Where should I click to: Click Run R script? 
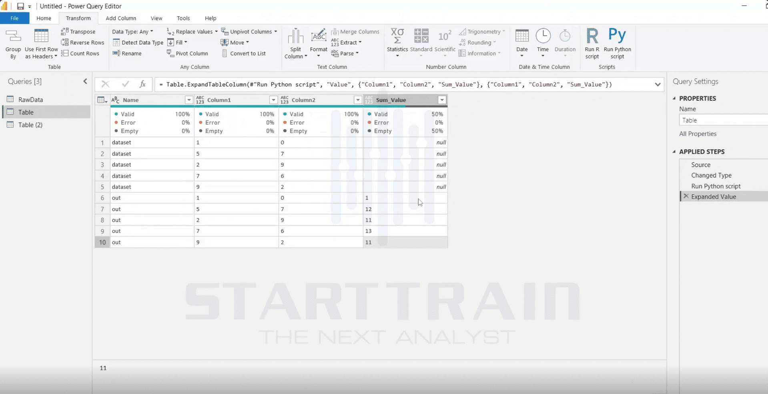pyautogui.click(x=592, y=44)
